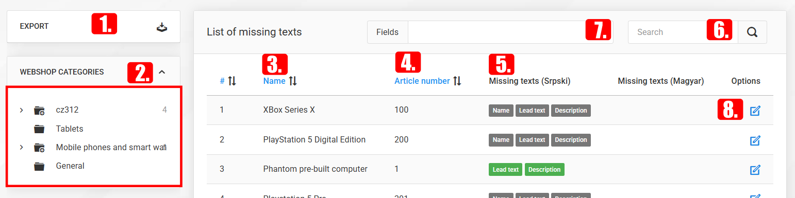Click XBox Series X Name badge
The height and width of the screenshot is (198, 795).
(x=501, y=111)
